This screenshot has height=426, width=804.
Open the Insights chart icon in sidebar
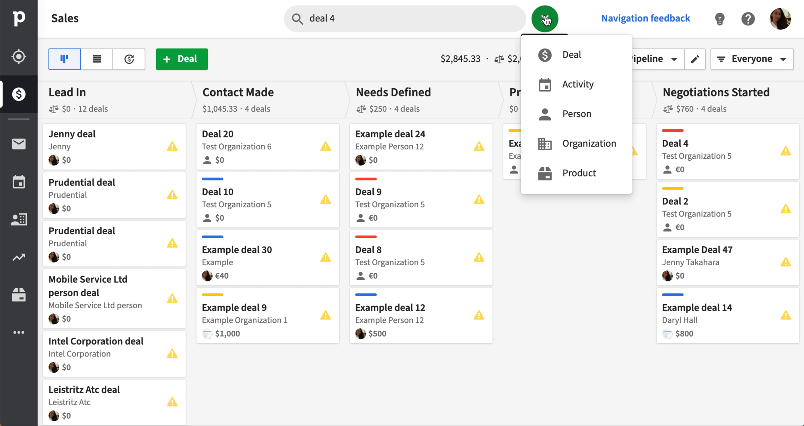tap(19, 257)
